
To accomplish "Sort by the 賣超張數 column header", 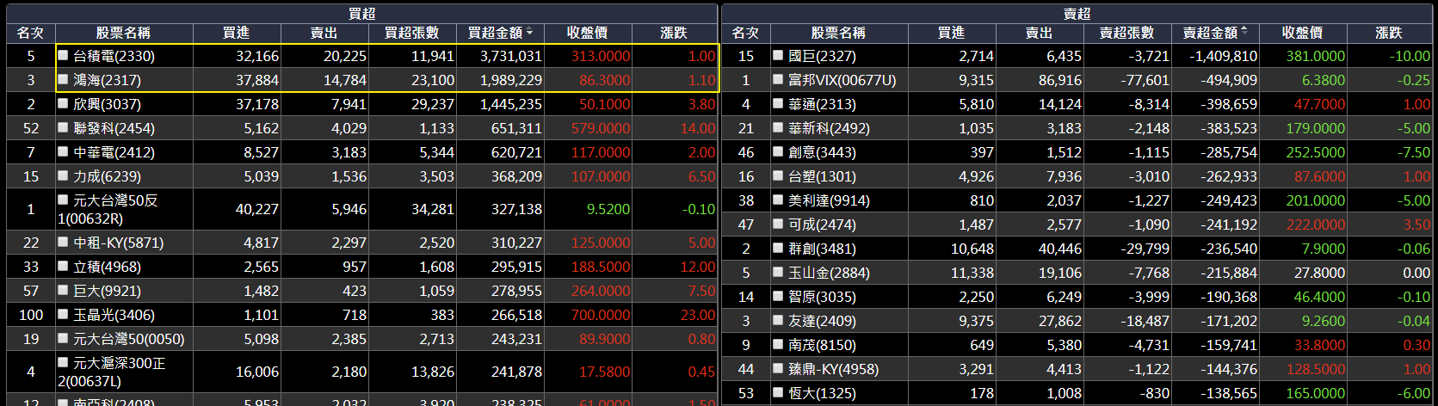I will click(x=1126, y=33).
